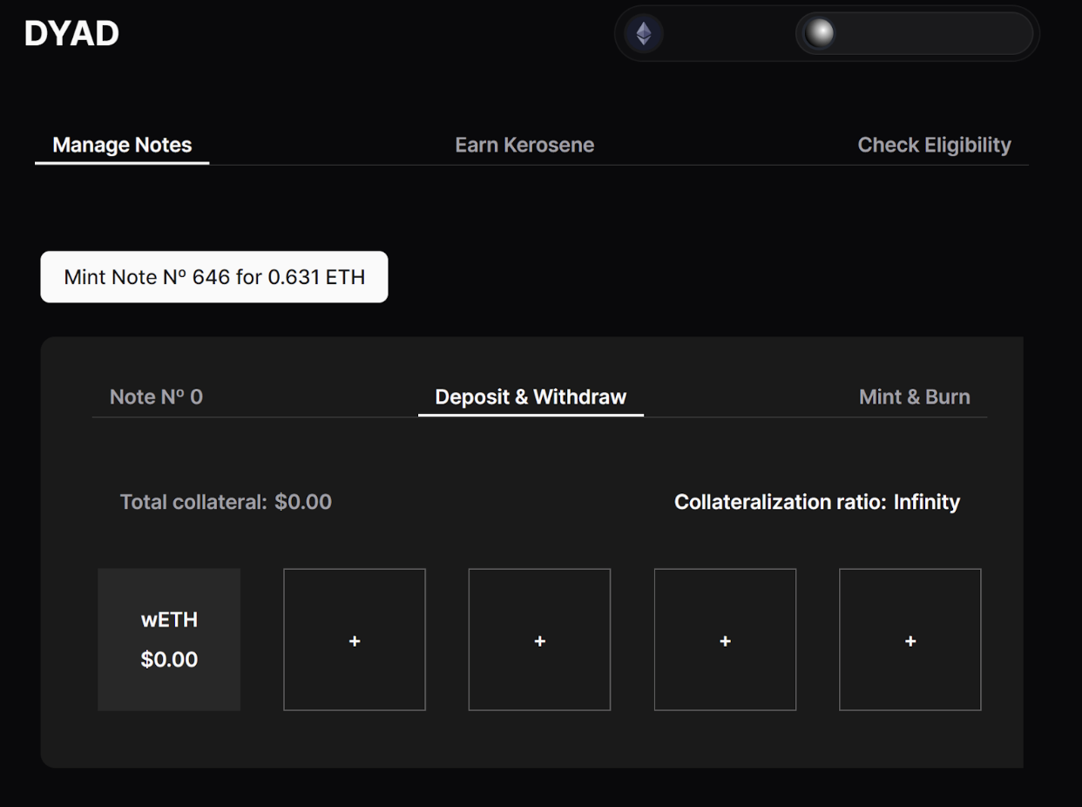Open the Check Eligibility tab
This screenshot has width=1082, height=807.
click(934, 145)
